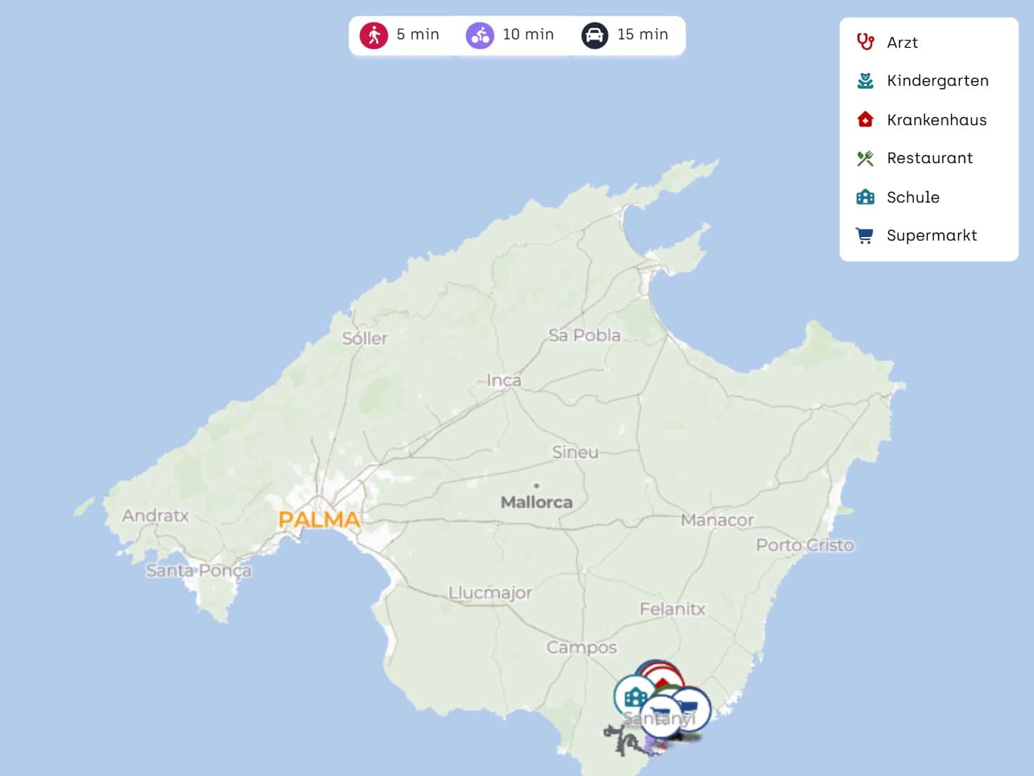
Task: Click the Kindergarten label in the legend
Action: [x=938, y=80]
